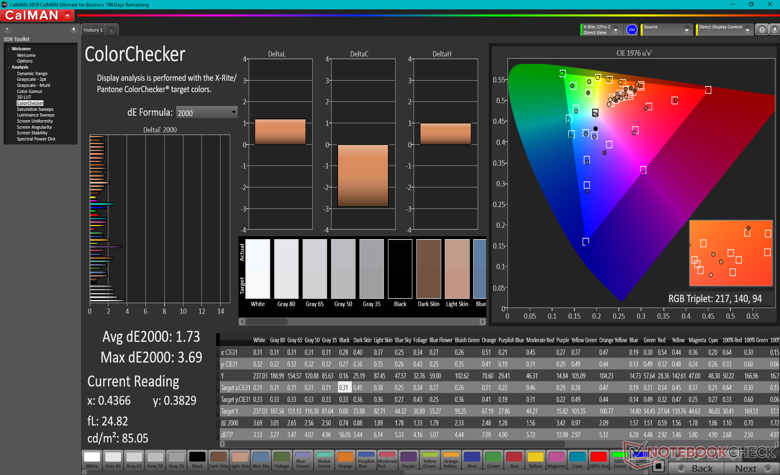This screenshot has width=780, height=475.
Task: Collapse the SDR Toolkit sidebar arrow
Action: click(74, 29)
